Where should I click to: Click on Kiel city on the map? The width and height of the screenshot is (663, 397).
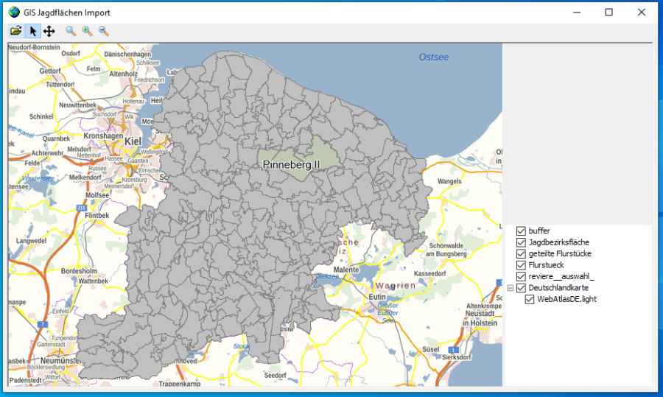point(133,141)
